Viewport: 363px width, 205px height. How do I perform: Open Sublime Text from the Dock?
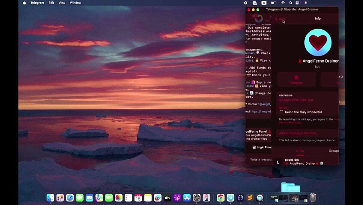250,198
